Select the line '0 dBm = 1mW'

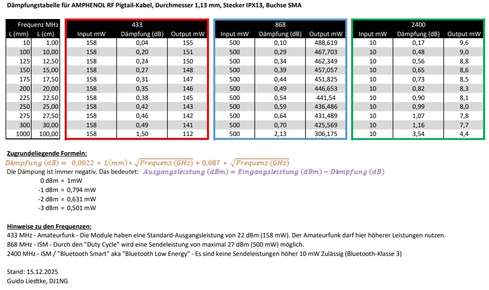point(61,181)
